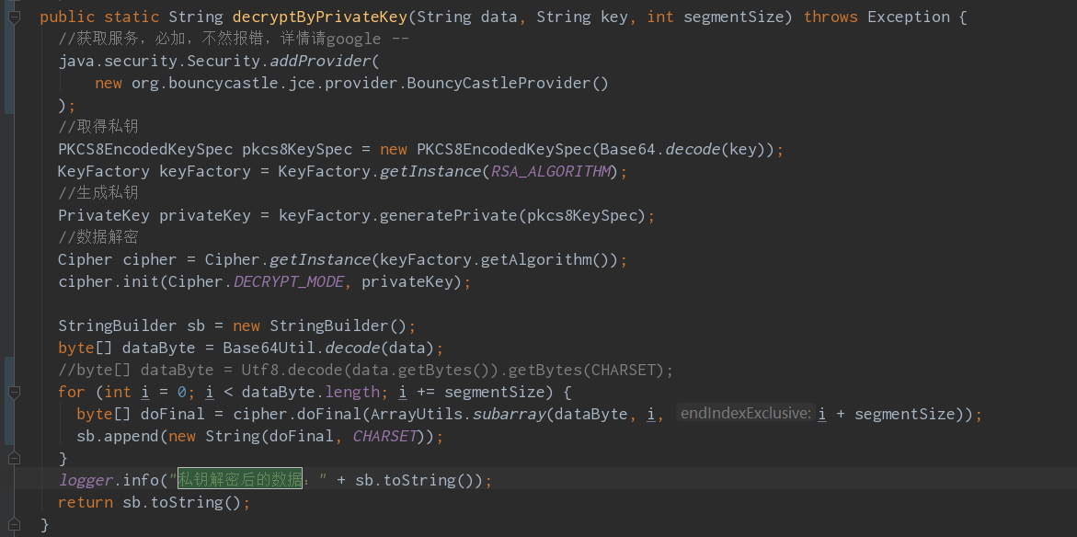The width and height of the screenshot is (1077, 537).
Task: Click the for keyword
Action: coord(72,392)
